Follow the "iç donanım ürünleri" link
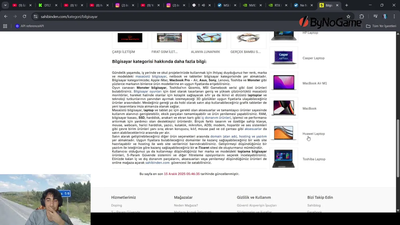This screenshot has width=400, height=225. click(216, 118)
